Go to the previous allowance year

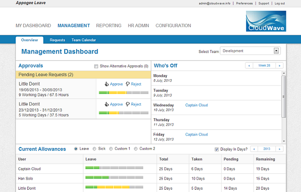pyautogui.click(x=254, y=149)
